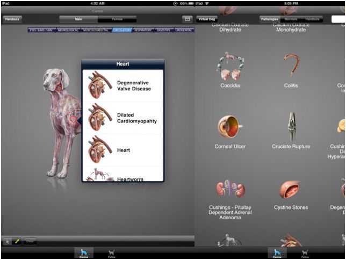Open the Digestive system tab
Screen dimensions: 346x260
[x=164, y=30]
